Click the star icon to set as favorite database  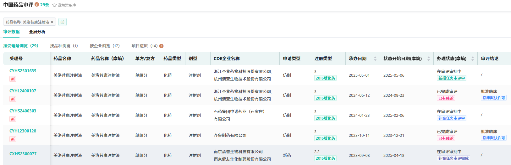click(54, 5)
